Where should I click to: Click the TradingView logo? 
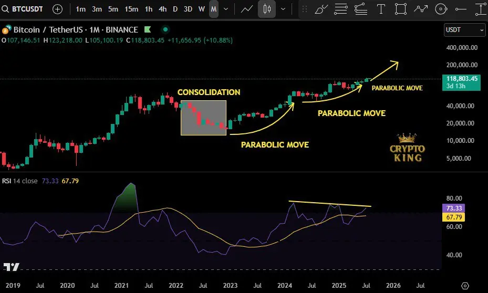click(x=11, y=267)
